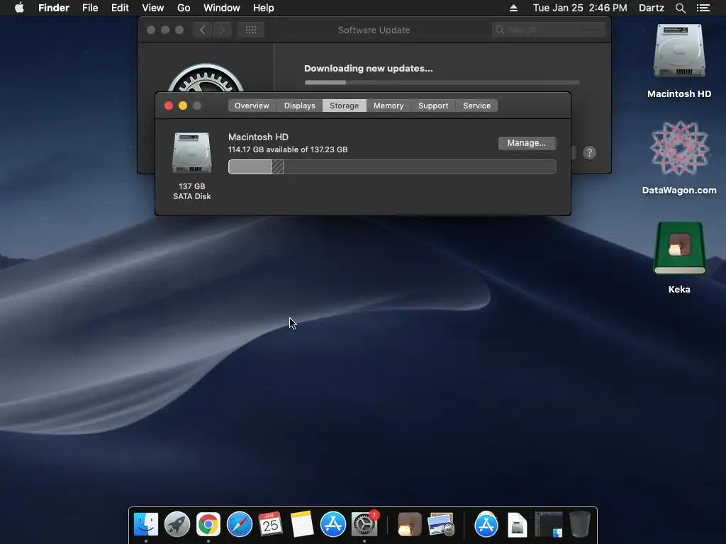Switch to the Displays tab
This screenshot has height=544, width=726.
300,106
